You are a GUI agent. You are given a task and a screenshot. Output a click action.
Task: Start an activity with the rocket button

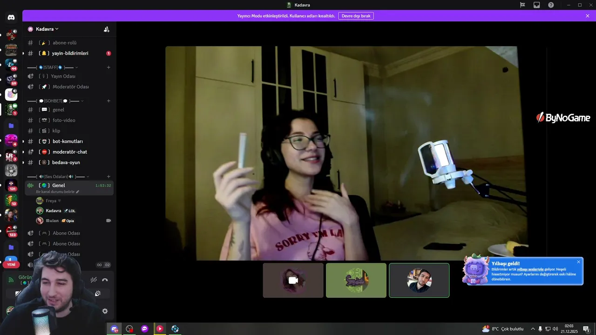click(98, 294)
